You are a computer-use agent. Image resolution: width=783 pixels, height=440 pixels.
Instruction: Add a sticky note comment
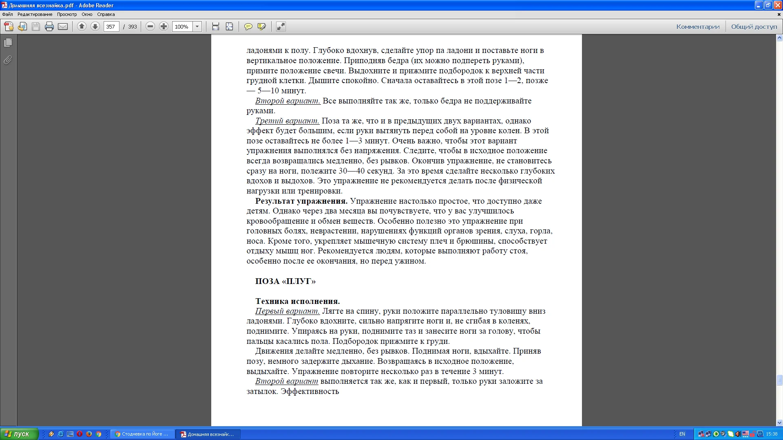(248, 26)
